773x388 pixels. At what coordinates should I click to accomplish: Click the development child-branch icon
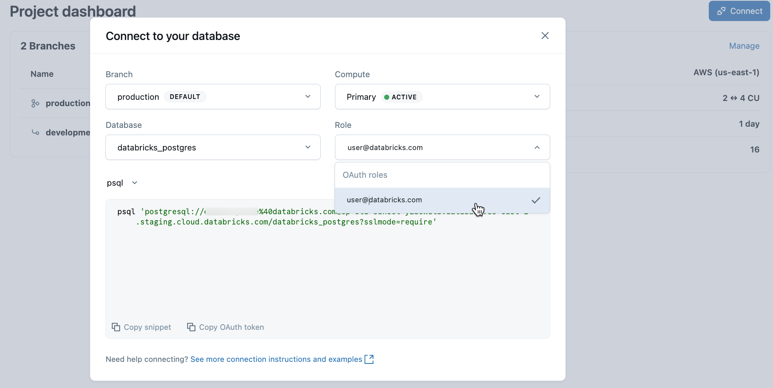click(35, 132)
